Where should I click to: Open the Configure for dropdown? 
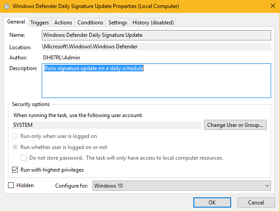tap(182, 186)
